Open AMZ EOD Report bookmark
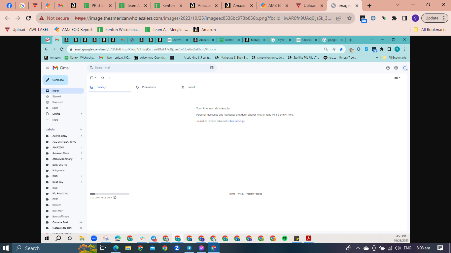Screen dimensions: 451x253 click(73, 30)
